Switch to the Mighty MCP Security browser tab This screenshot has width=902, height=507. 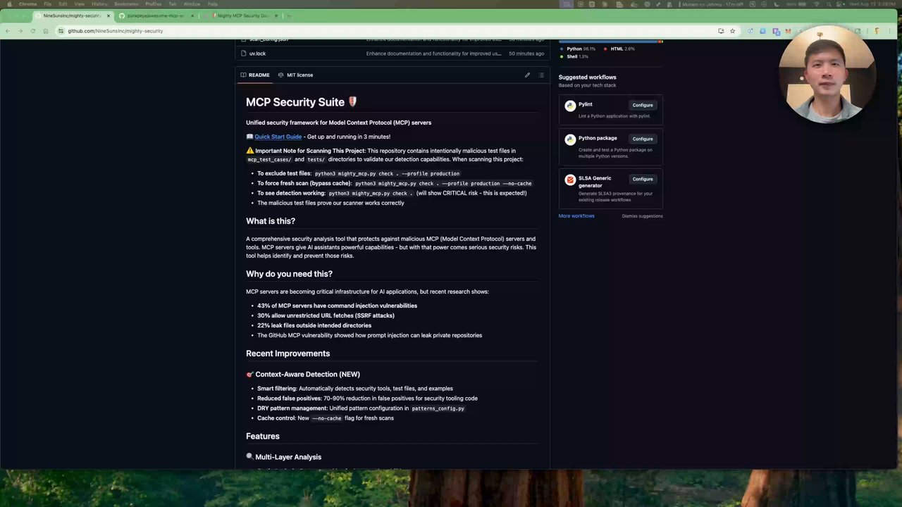tap(242, 15)
